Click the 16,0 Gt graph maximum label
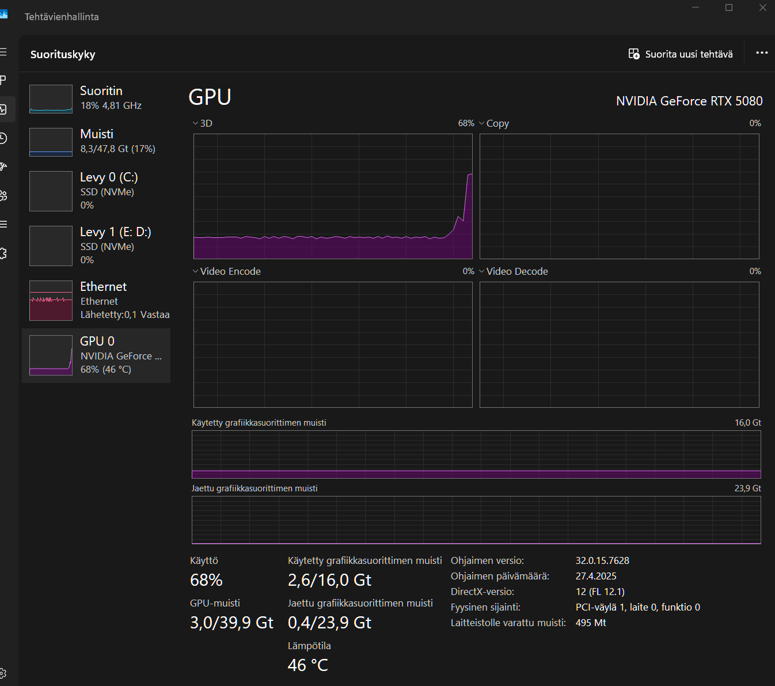The width and height of the screenshot is (775, 686). (748, 423)
